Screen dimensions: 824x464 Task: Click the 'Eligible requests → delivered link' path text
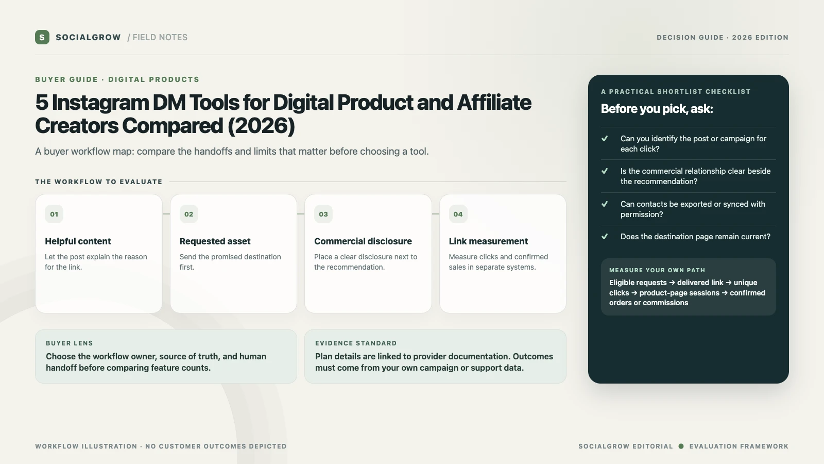click(687, 293)
